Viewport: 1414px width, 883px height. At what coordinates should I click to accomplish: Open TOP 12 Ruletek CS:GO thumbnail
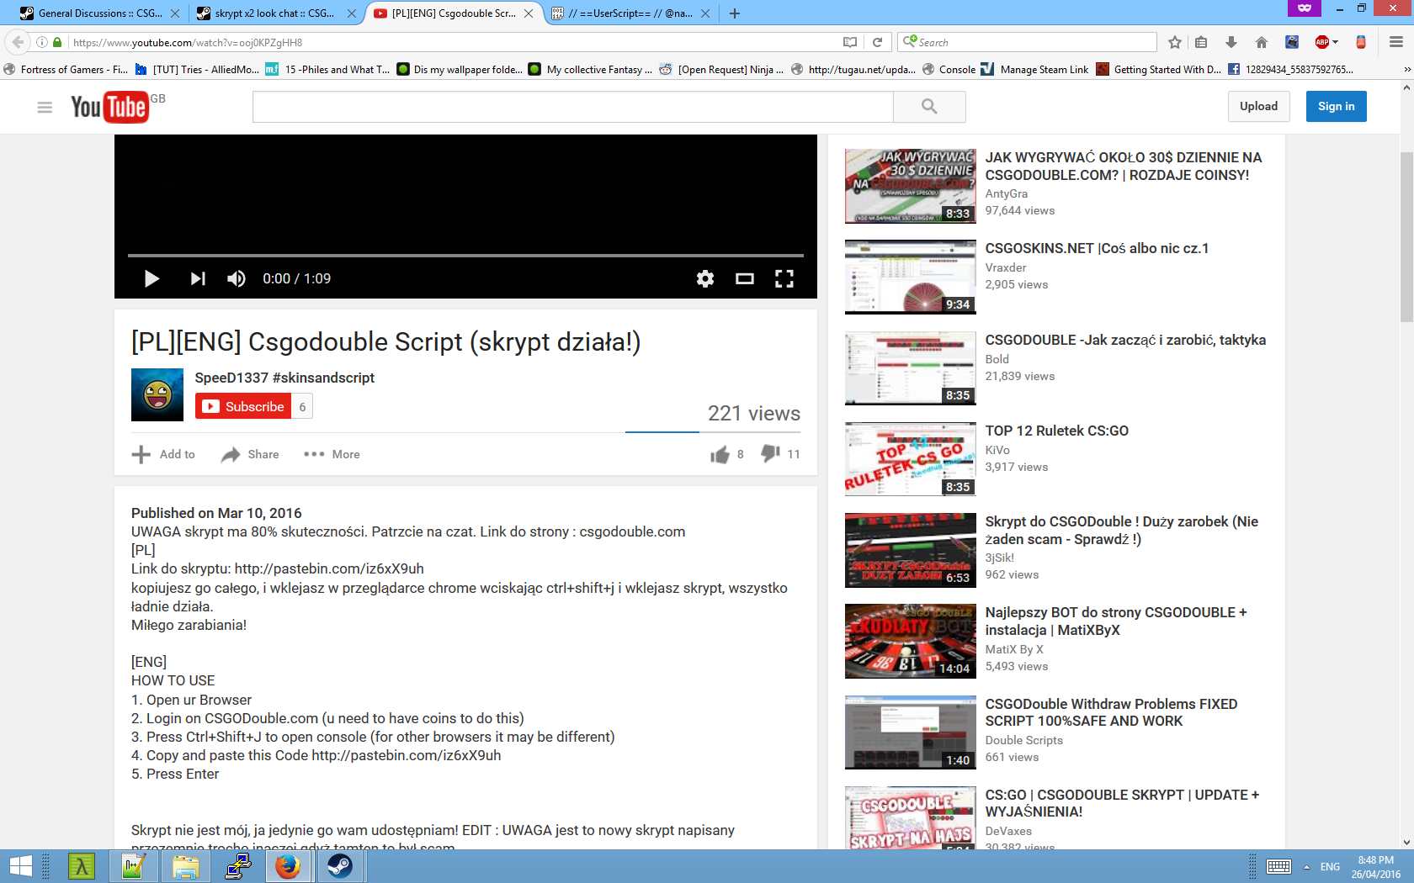[910, 459]
